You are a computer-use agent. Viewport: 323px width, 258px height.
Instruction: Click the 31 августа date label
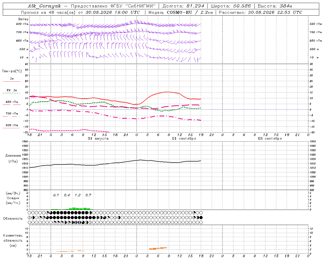pos(98,139)
